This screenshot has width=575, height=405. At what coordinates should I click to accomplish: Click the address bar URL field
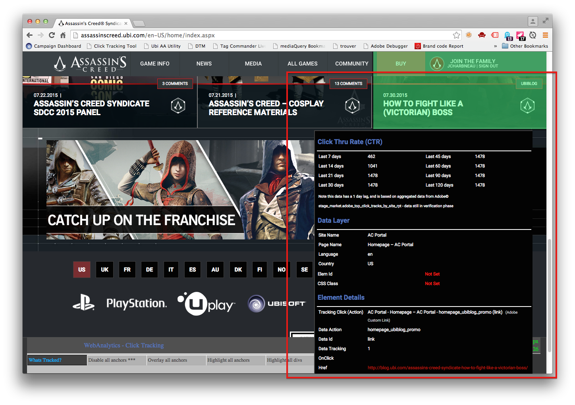262,35
